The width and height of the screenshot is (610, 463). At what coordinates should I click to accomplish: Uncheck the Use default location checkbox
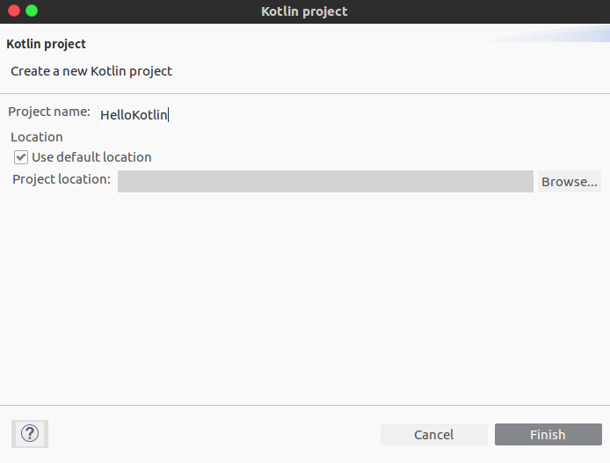click(x=21, y=157)
